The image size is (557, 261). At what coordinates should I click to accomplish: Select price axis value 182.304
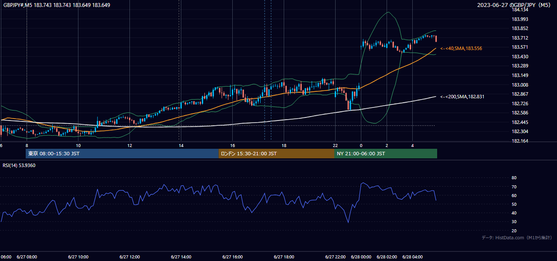click(x=520, y=132)
